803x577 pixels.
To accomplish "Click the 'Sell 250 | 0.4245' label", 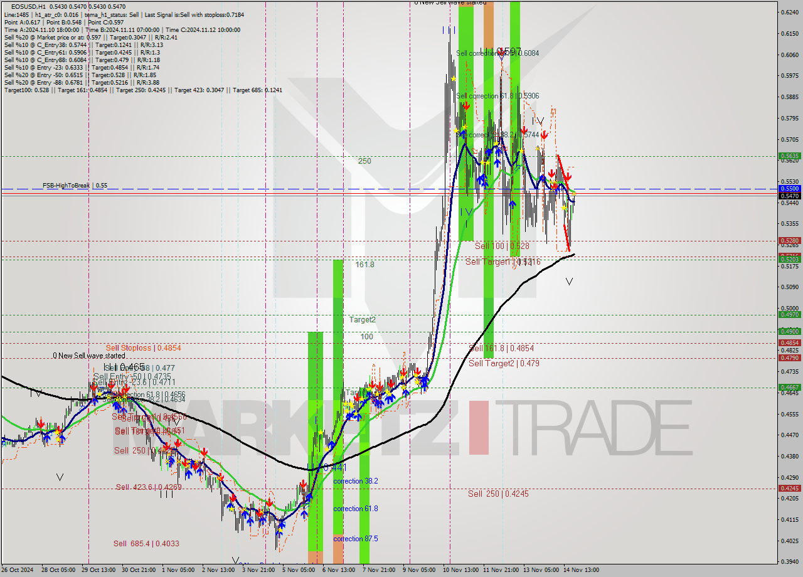I will click(498, 494).
